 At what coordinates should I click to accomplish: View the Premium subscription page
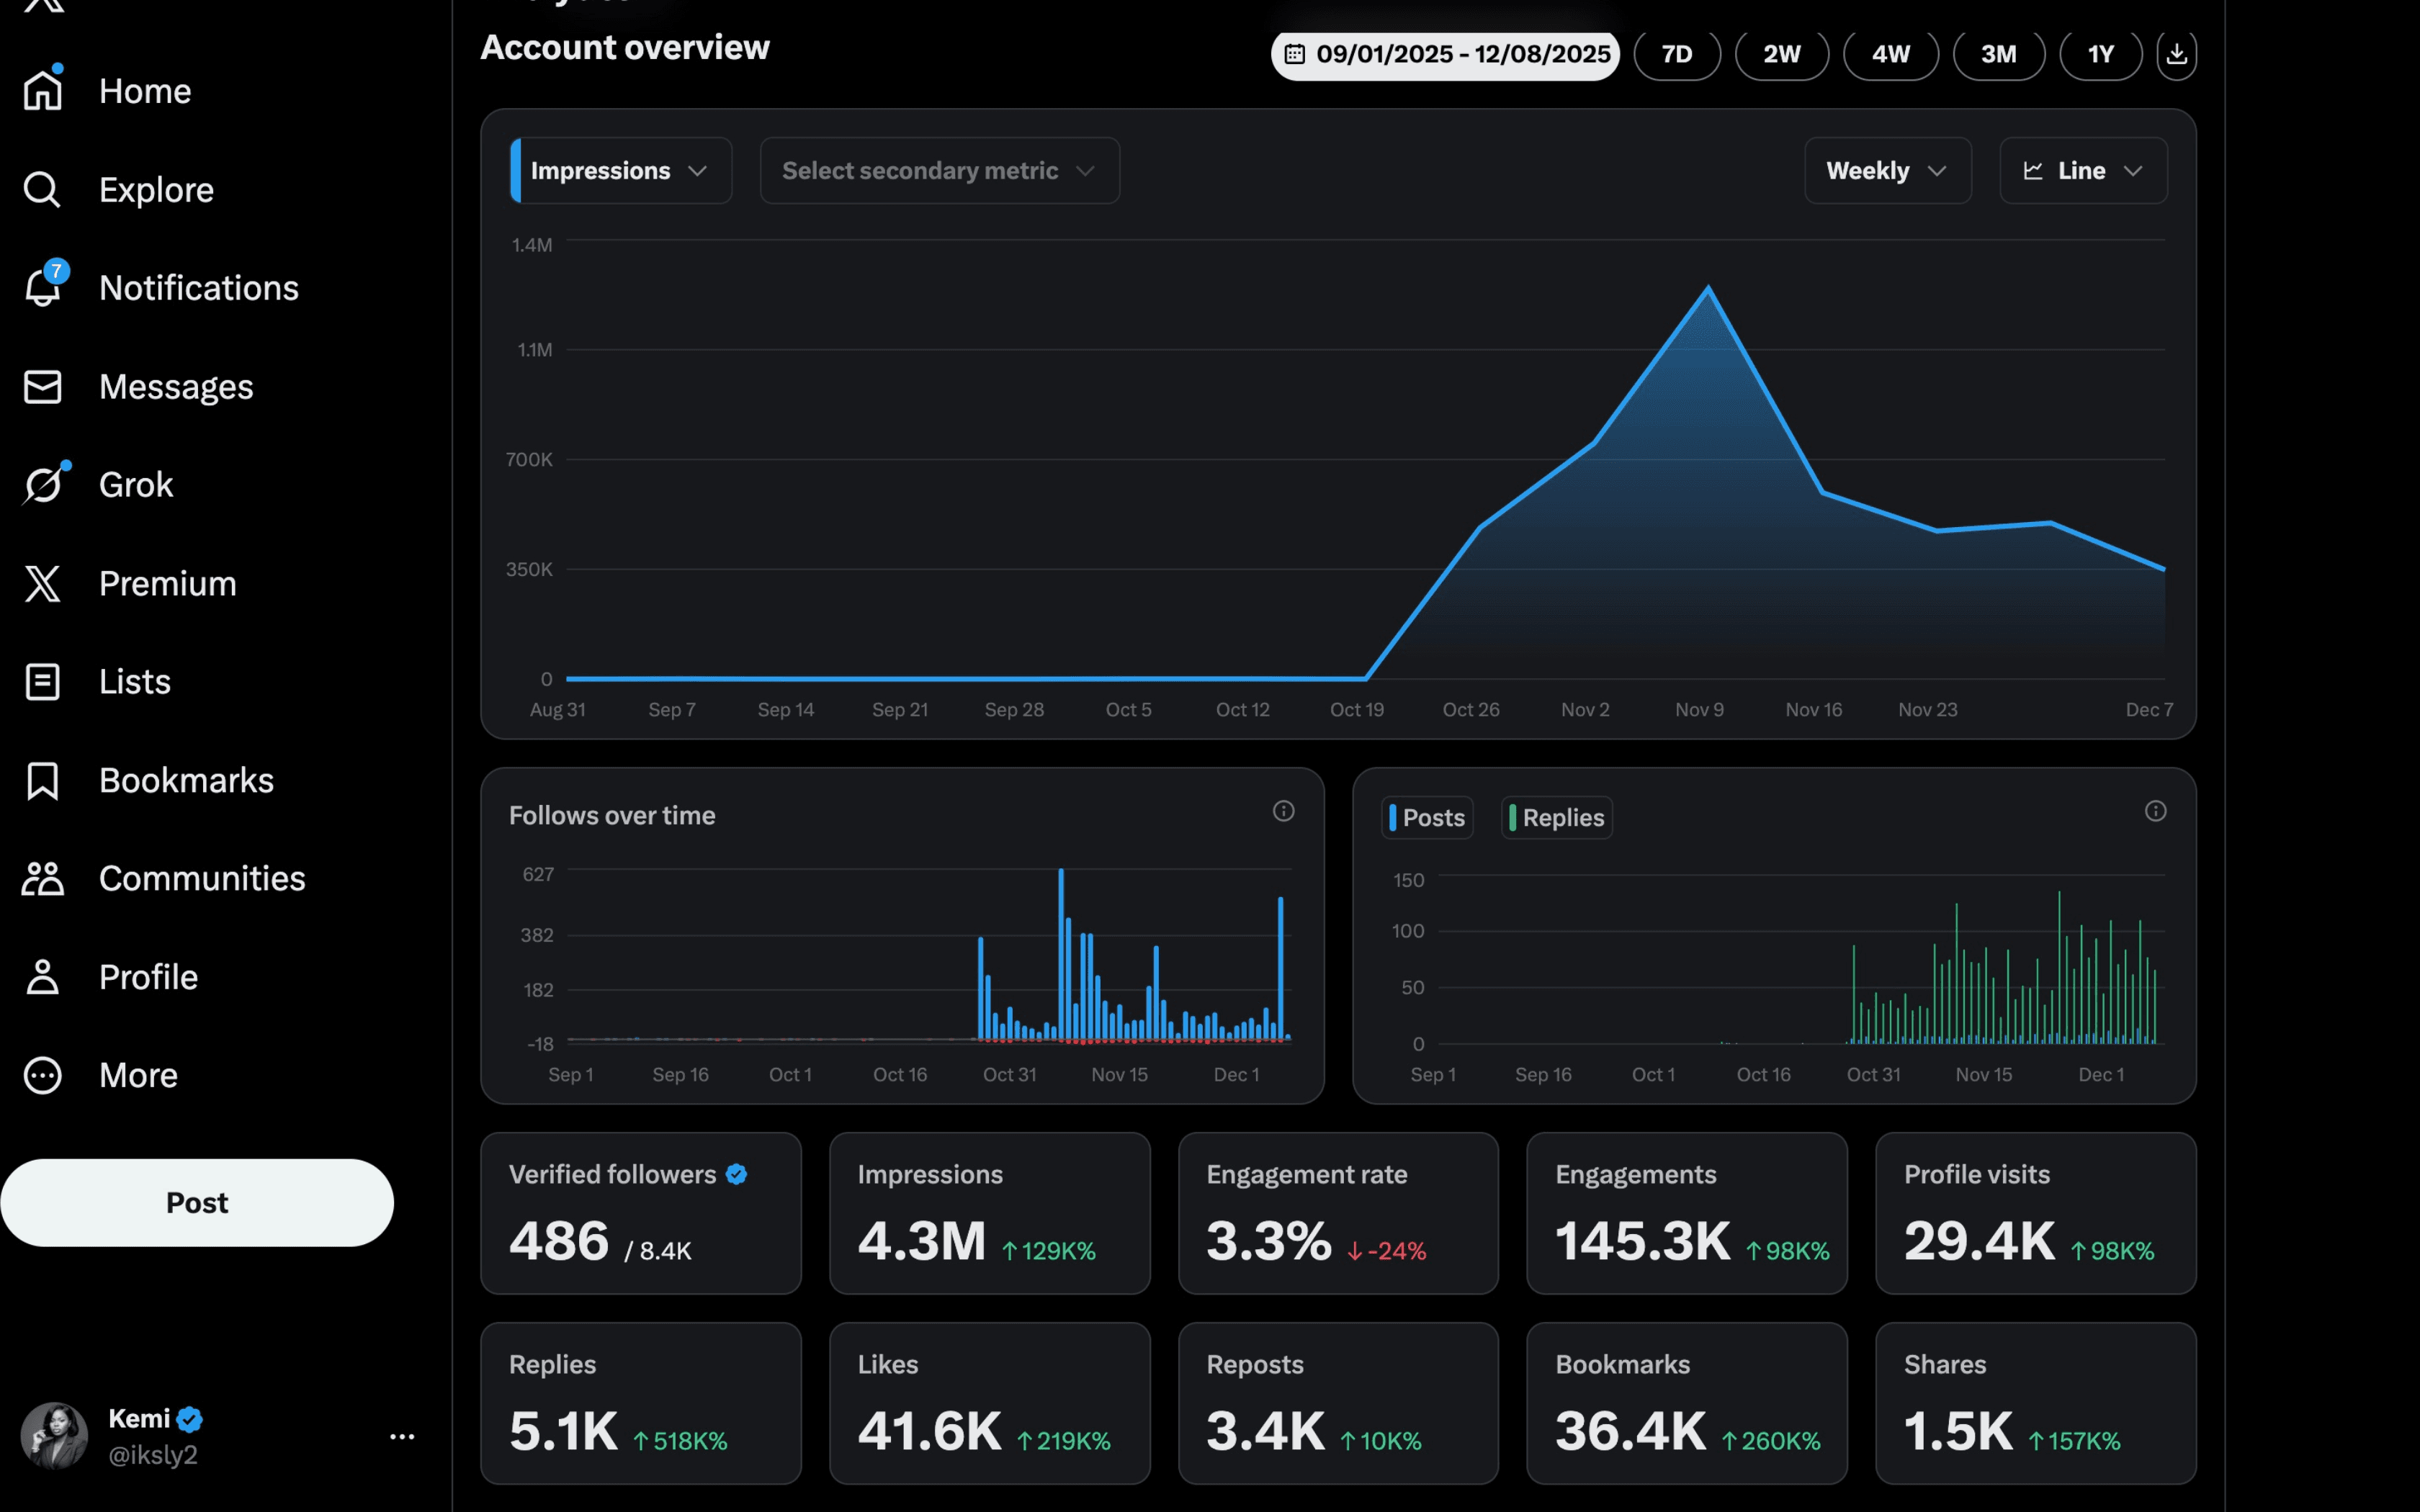(x=167, y=583)
